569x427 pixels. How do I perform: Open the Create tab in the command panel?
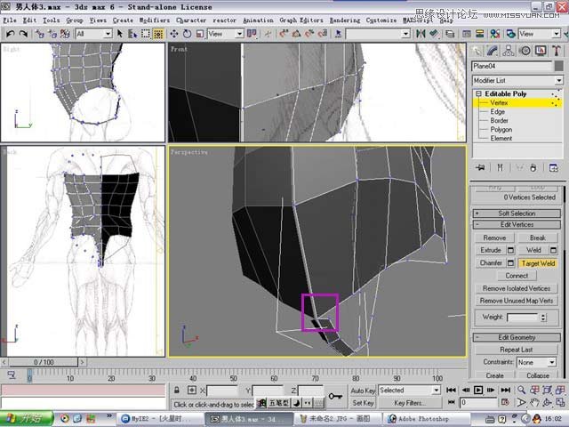coord(478,51)
